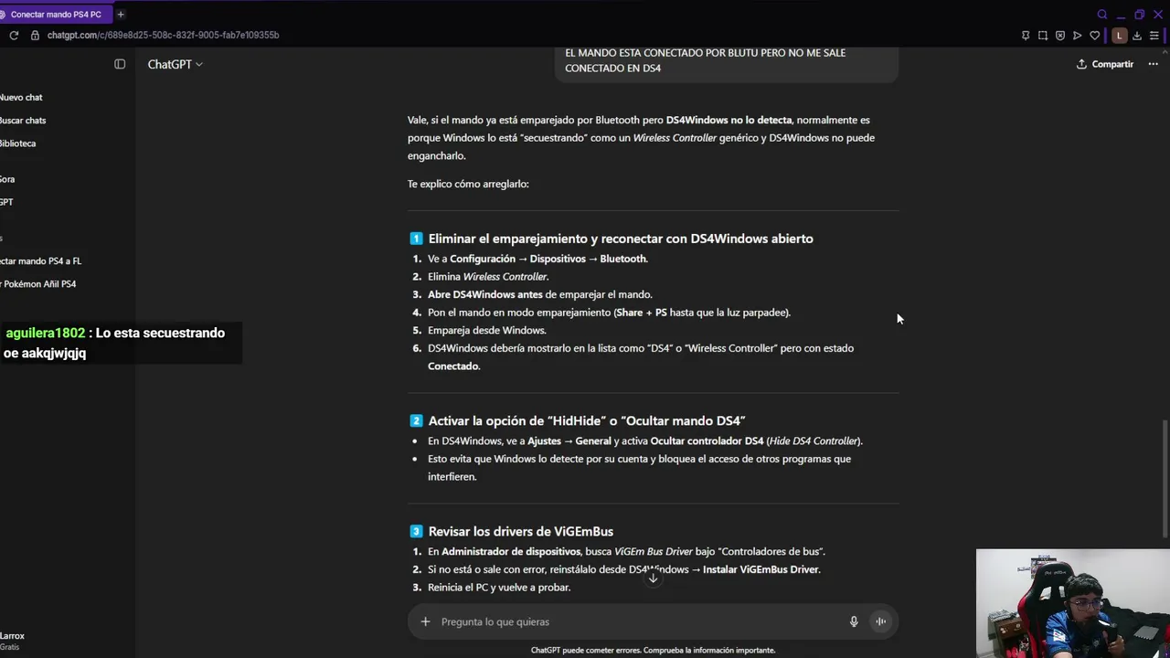Image resolution: width=1170 pixels, height=658 pixels.
Task: Click the vertical page scrollbar thumb
Action: [x=1165, y=479]
